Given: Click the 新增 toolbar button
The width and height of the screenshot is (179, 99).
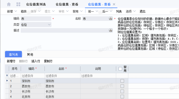Looking at the screenshot, I should 10,11.
